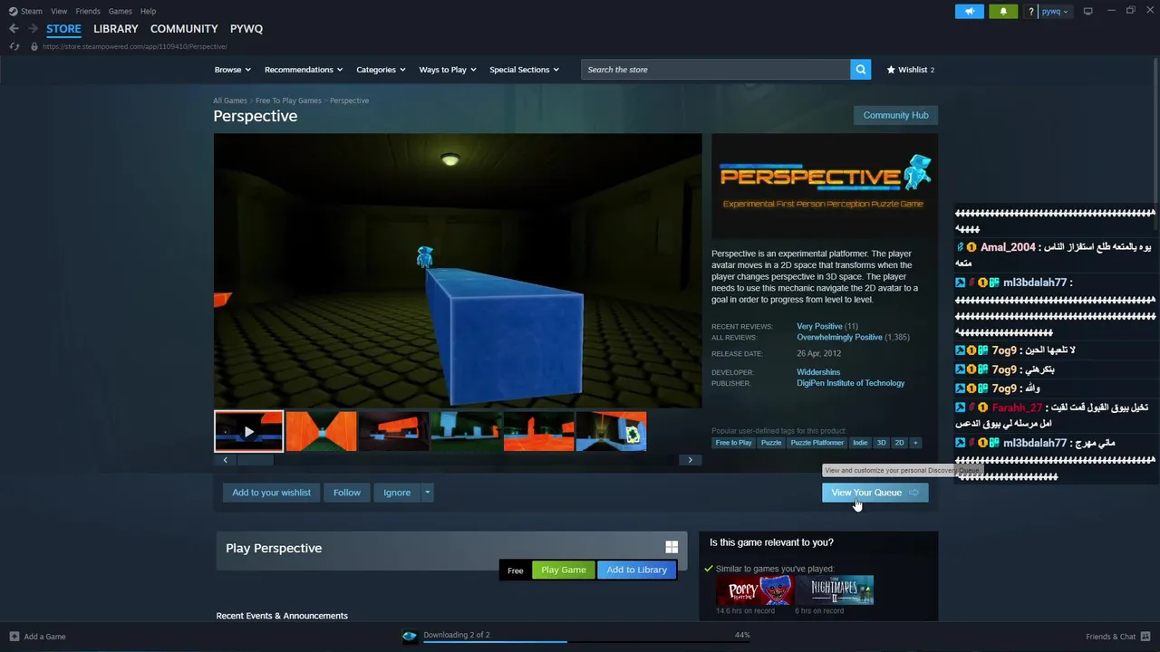Viewport: 1160px width, 652px height.
Task: Click the back navigation arrow
Action: [14, 29]
